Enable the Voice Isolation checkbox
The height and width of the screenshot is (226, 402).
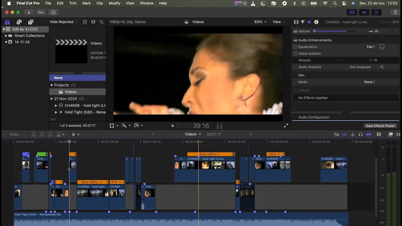[x=295, y=54]
